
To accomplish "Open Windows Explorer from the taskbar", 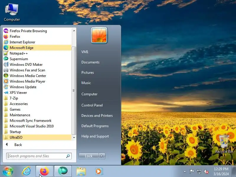I will [81, 171].
